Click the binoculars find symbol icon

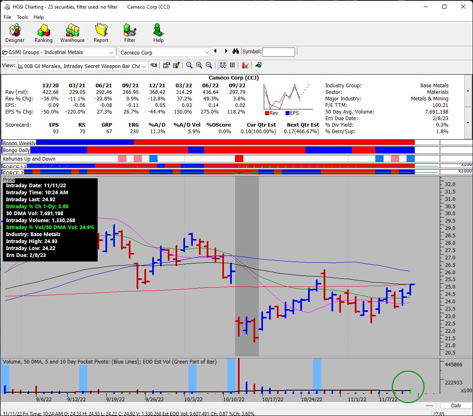tap(235, 51)
